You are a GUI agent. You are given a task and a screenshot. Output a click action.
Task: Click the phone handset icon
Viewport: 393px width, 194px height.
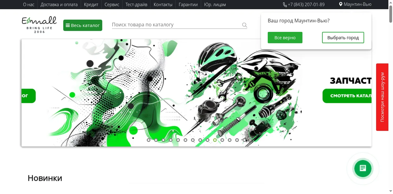click(285, 5)
